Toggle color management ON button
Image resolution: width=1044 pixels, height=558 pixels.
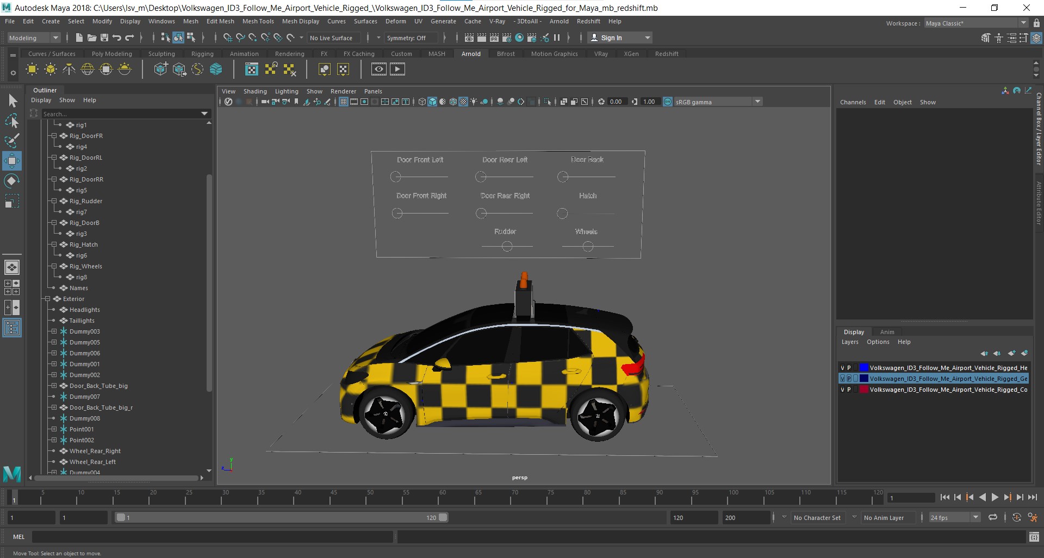668,102
